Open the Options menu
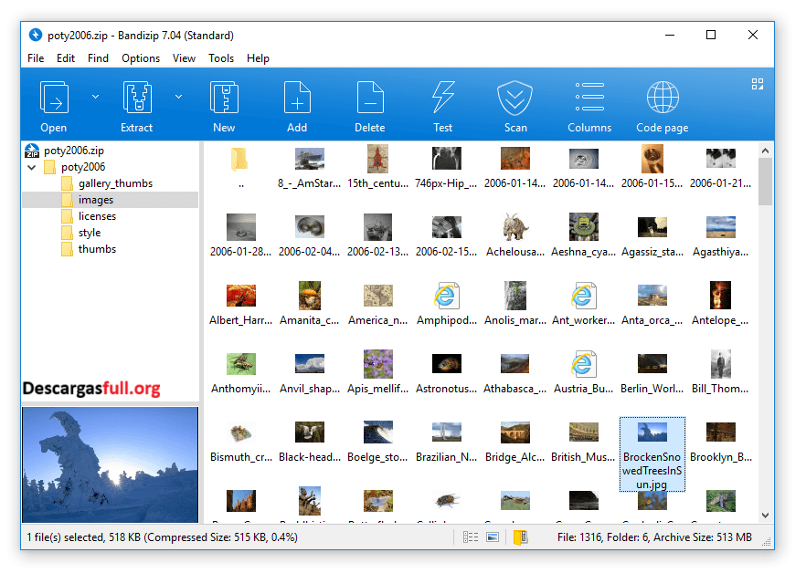 click(x=141, y=58)
